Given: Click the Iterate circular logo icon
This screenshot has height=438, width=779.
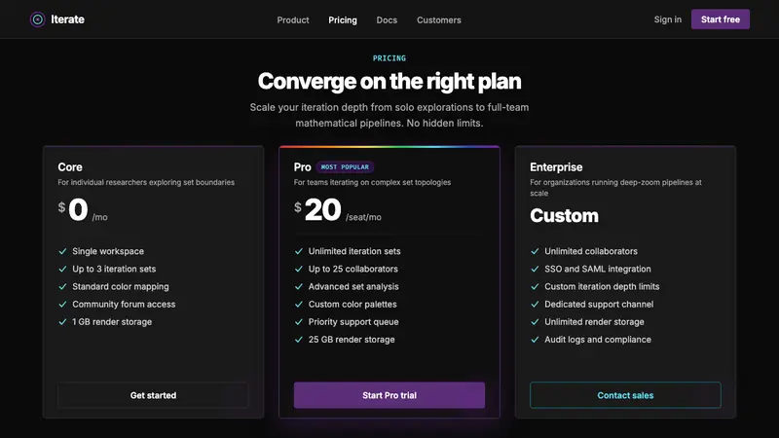Looking at the screenshot, I should coord(37,19).
